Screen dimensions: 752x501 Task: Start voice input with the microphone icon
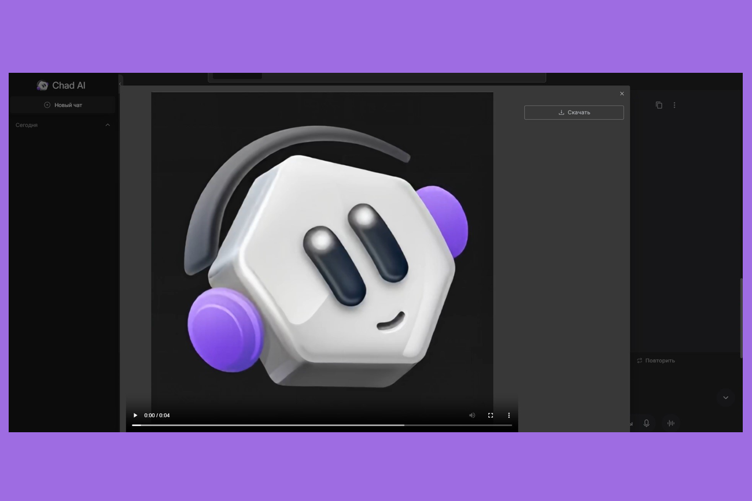tap(647, 423)
